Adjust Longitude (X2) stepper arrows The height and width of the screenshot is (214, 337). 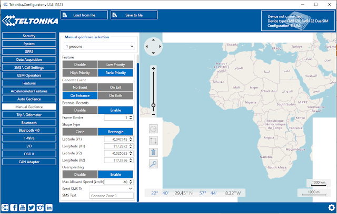[131, 160]
